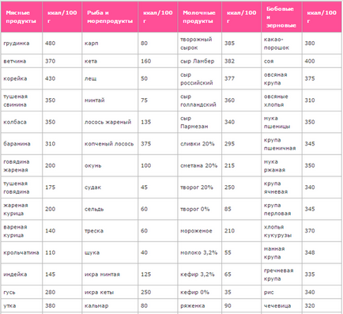Viewport: 343px width, 314px height.
Task: Click the 'икра минтая' cell
Action: click(110, 274)
